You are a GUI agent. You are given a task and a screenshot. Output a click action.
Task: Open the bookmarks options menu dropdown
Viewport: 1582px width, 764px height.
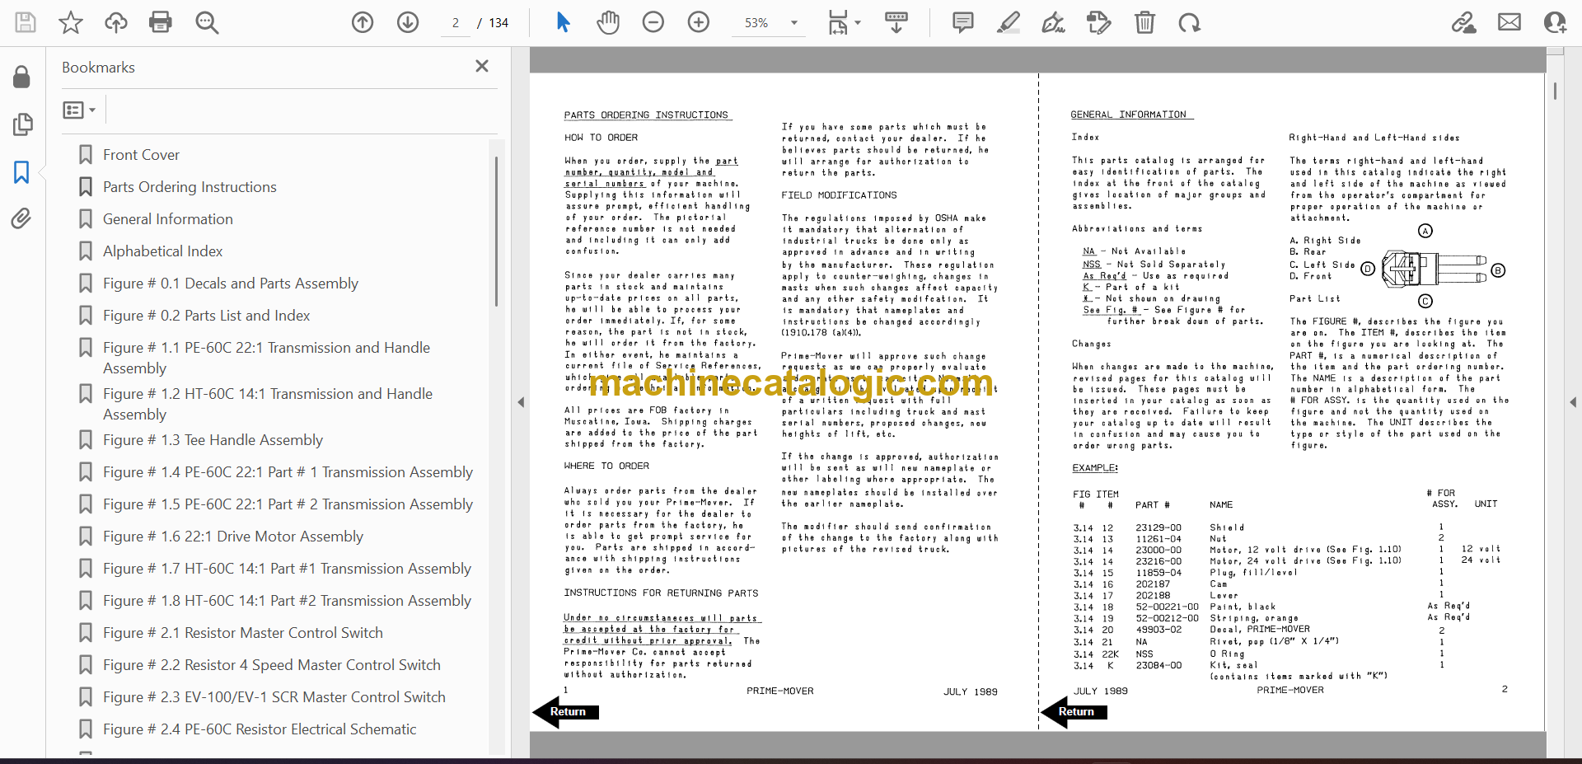click(x=79, y=110)
